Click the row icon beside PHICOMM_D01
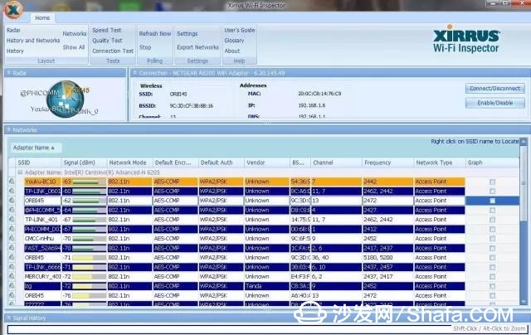Screen dimensions: 531x335 pos(12,229)
